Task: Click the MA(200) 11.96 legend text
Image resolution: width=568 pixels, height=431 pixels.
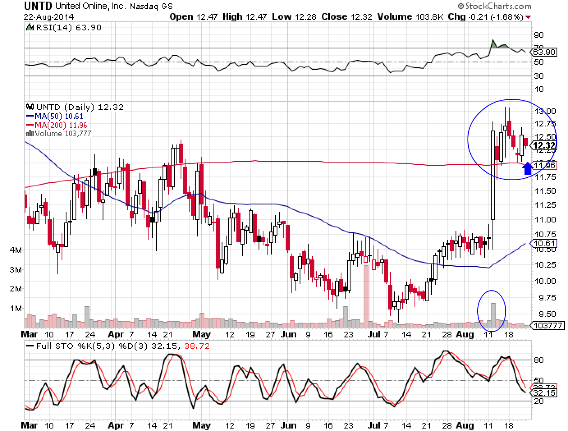Action: (62, 125)
